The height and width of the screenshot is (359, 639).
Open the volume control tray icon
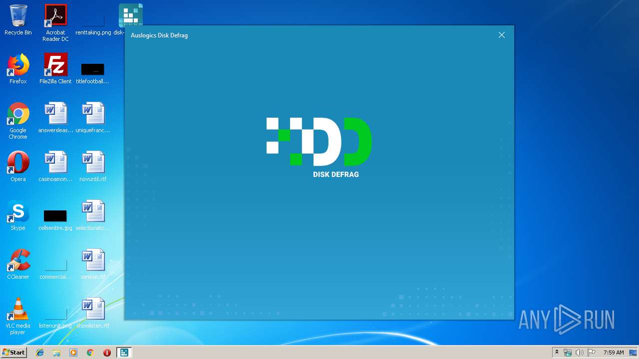coord(579,353)
